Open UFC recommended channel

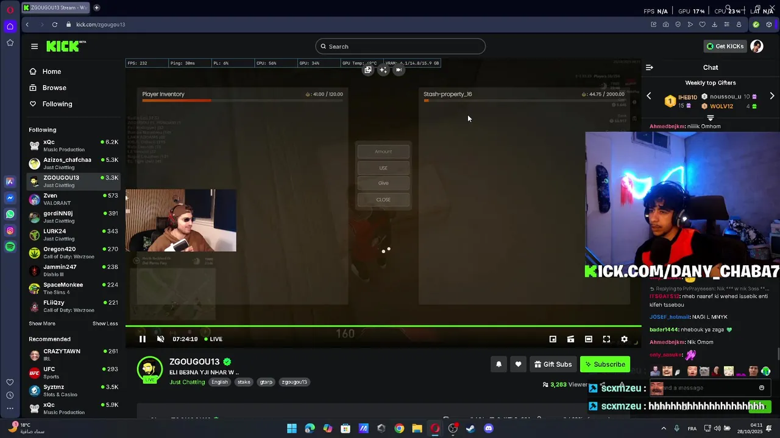[x=73, y=373]
